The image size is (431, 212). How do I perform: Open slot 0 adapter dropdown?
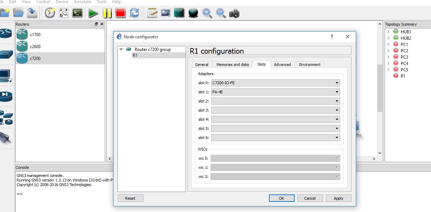[275, 83]
